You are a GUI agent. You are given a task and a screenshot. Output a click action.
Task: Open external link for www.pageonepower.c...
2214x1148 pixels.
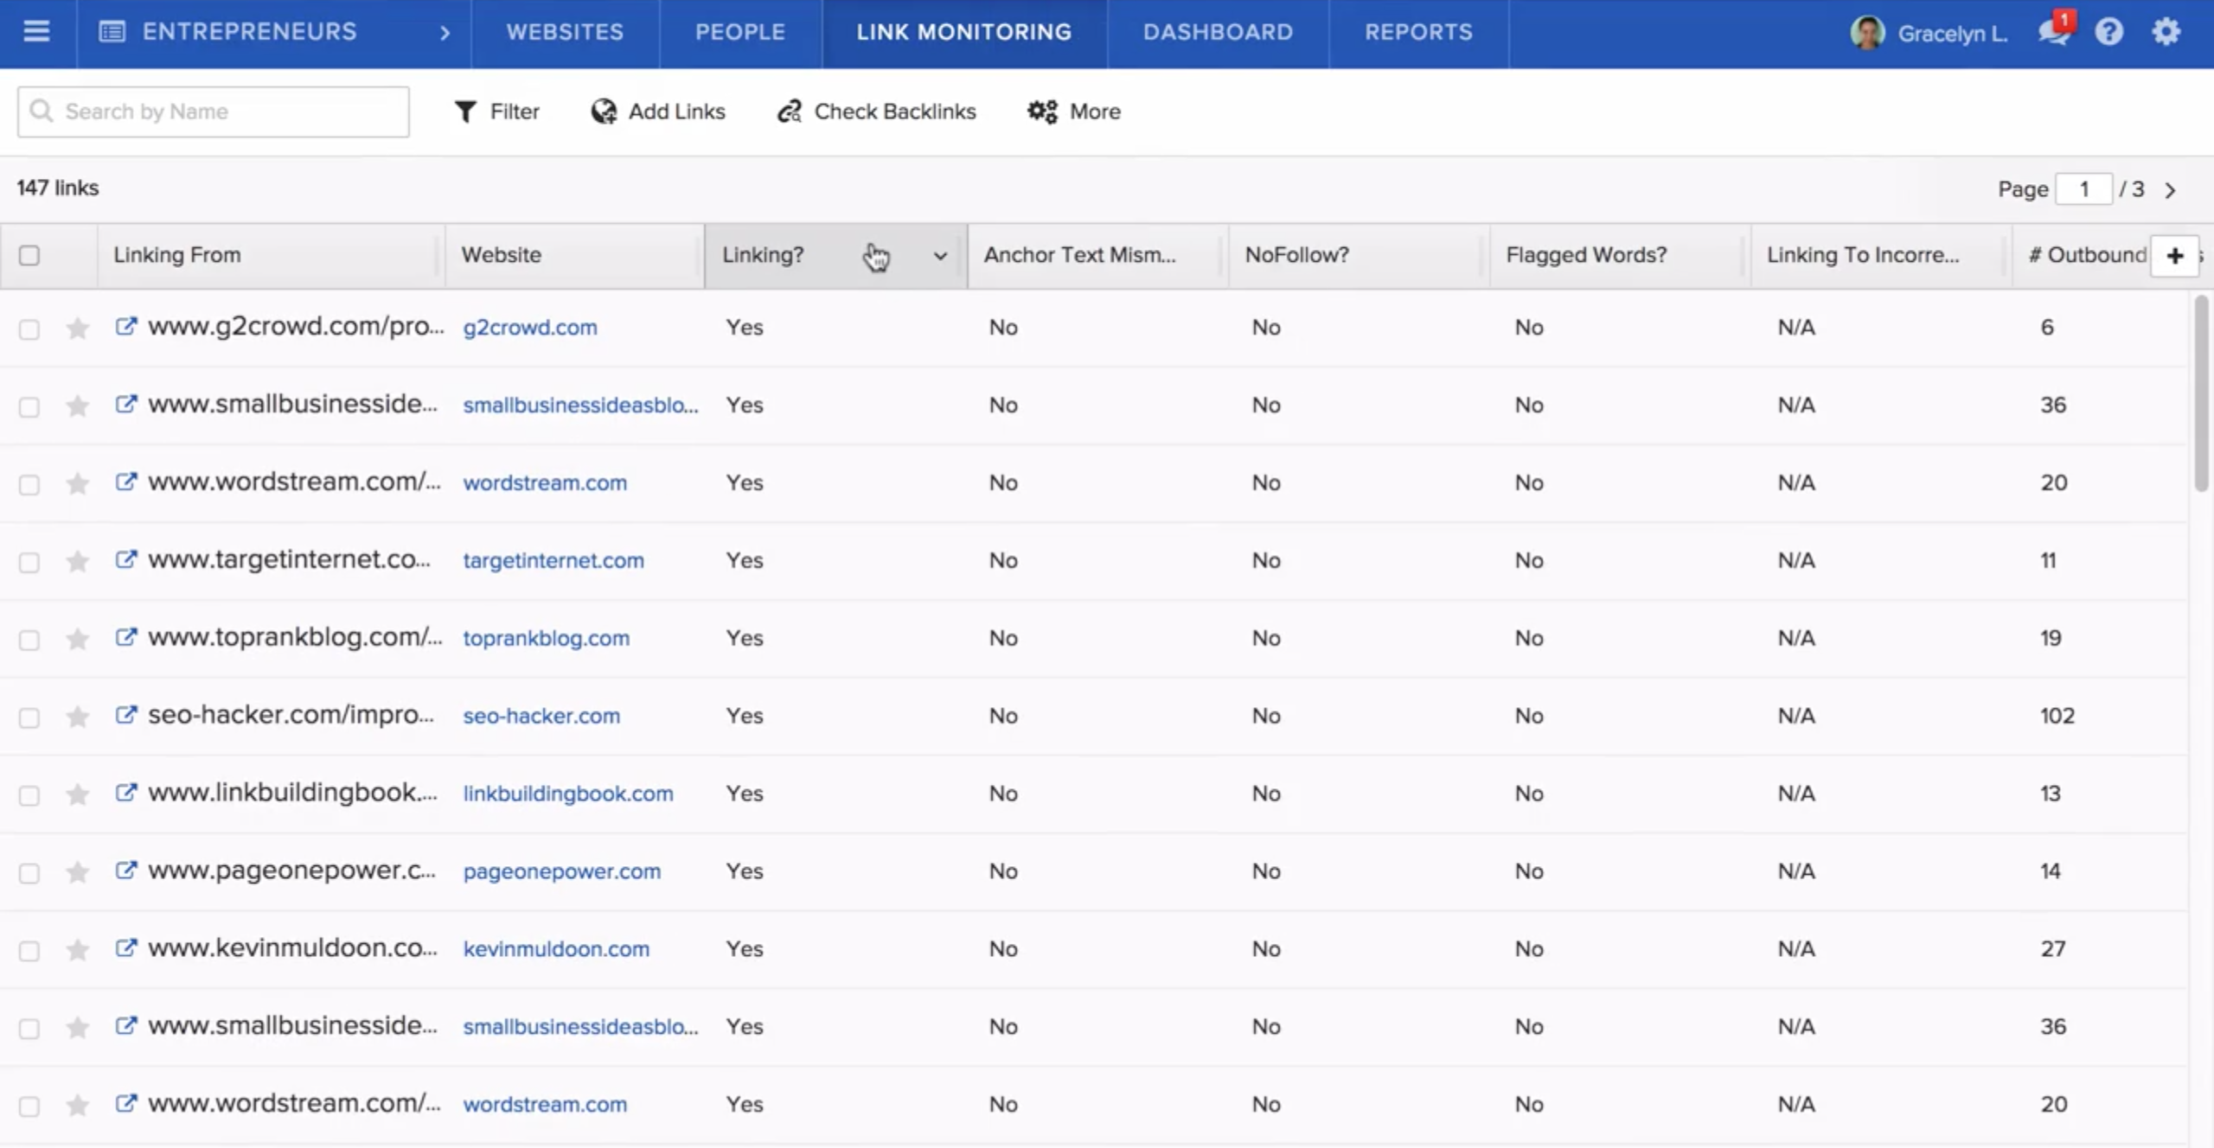pos(126,871)
